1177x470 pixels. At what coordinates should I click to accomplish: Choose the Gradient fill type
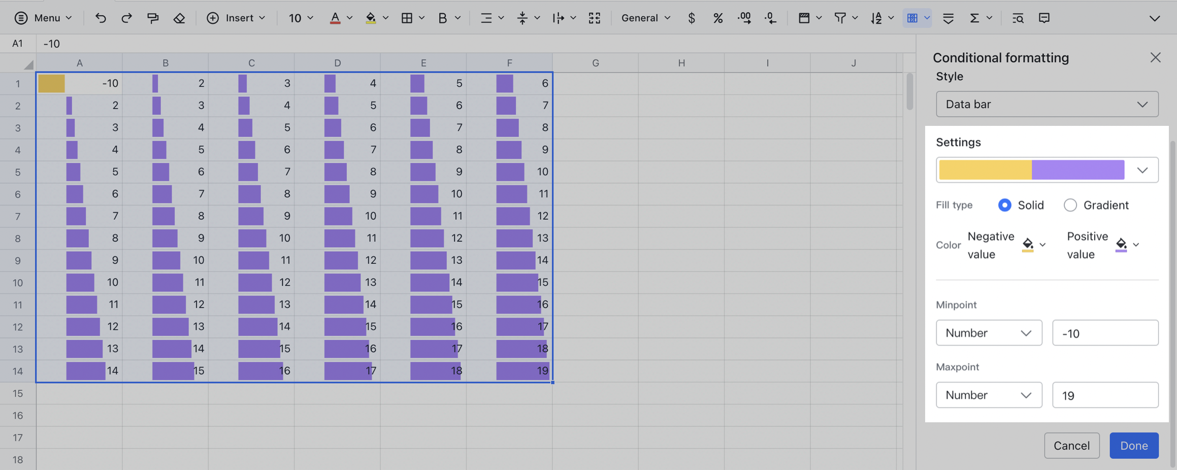tap(1071, 205)
